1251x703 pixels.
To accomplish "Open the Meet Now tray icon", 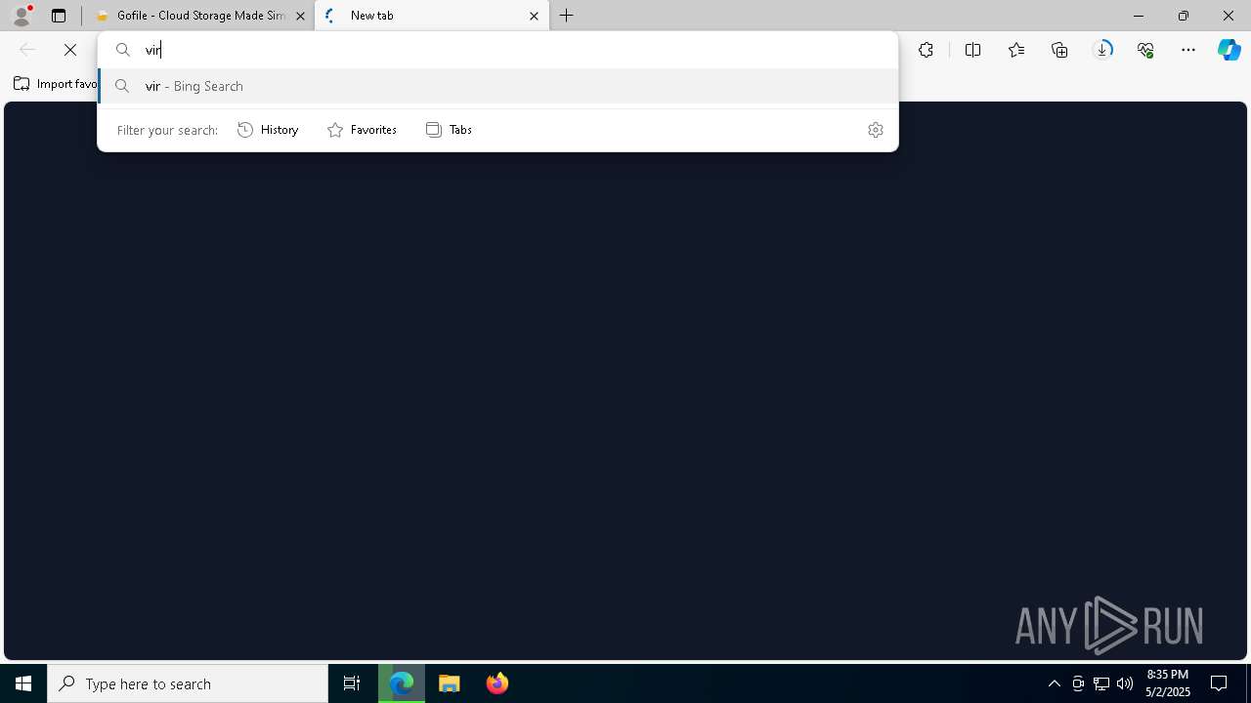I will click(x=1078, y=683).
